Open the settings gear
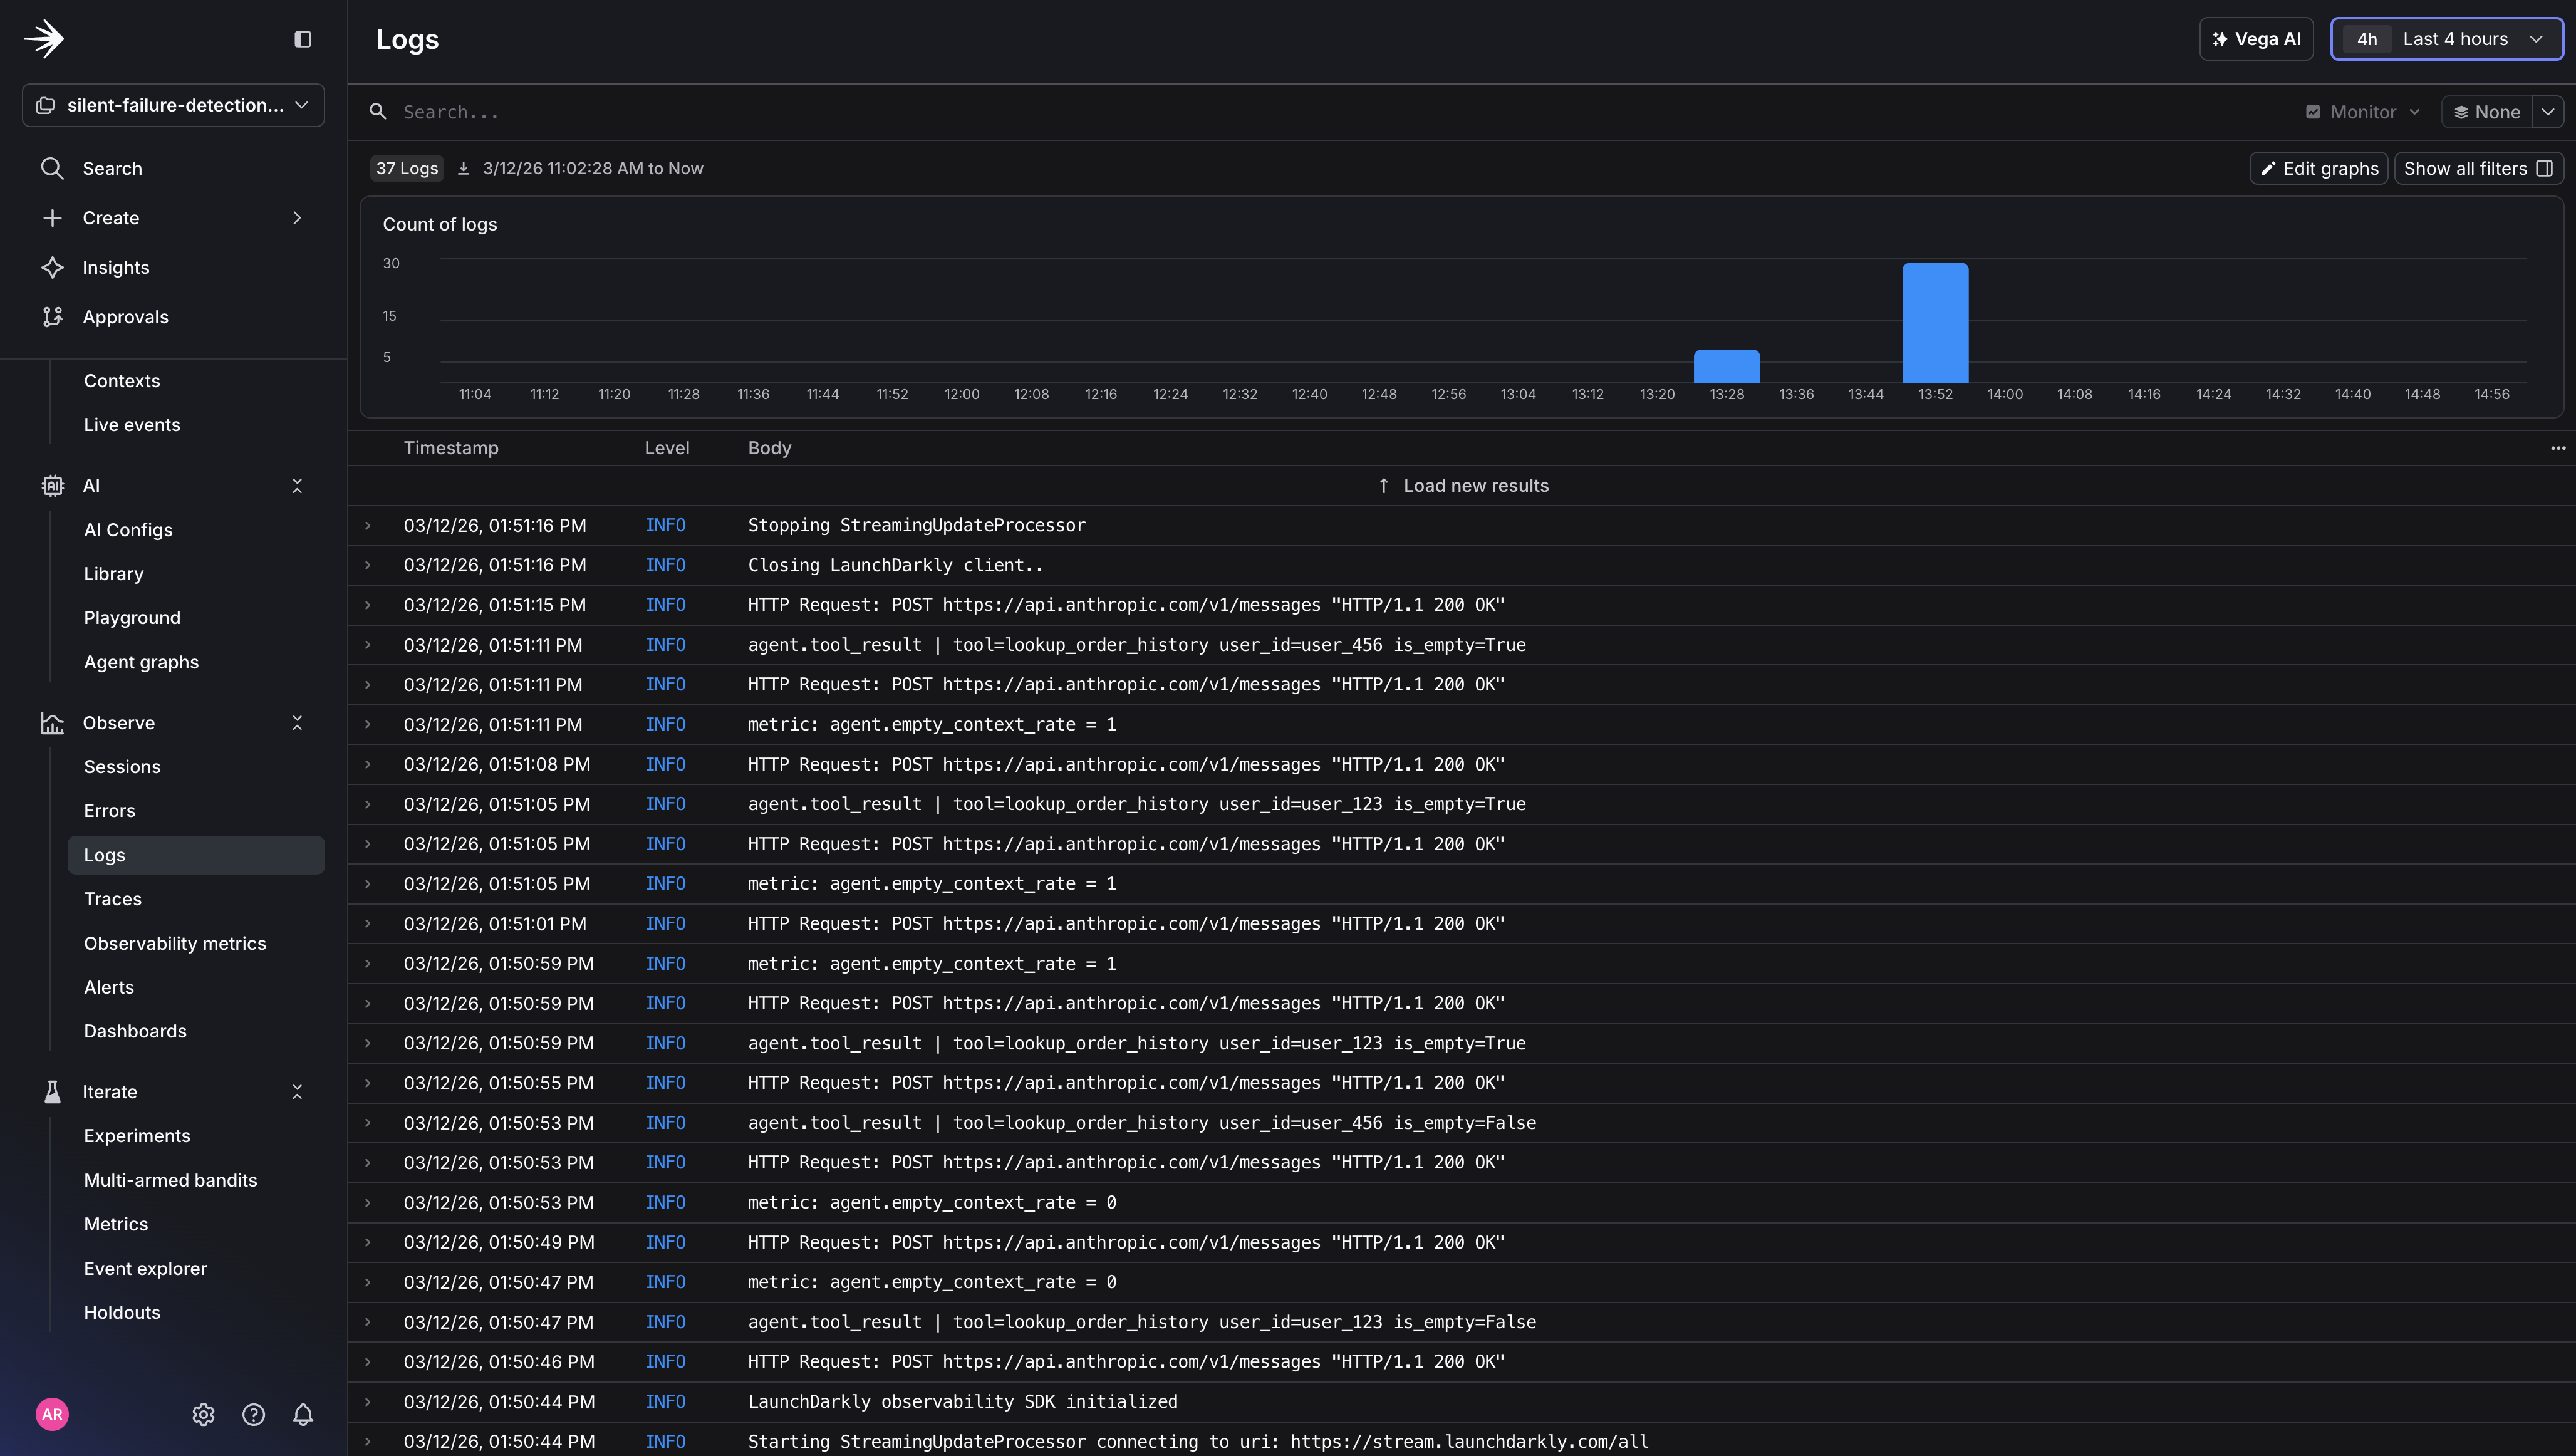The width and height of the screenshot is (2576, 1456). [203, 1414]
